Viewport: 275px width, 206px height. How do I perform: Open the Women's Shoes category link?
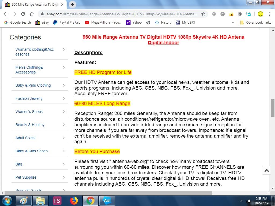pyautogui.click(x=29, y=112)
